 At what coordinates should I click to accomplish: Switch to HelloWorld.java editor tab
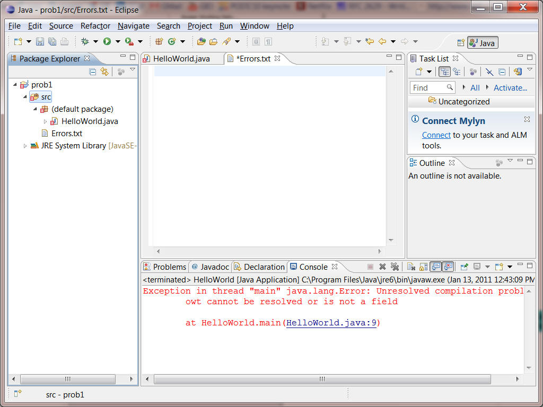[181, 59]
